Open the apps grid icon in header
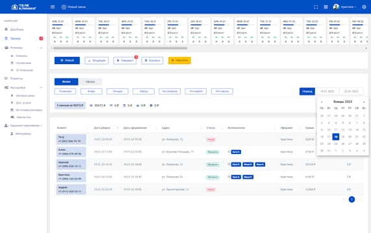Viewport: 371px width, 233px height. [x=326, y=7]
